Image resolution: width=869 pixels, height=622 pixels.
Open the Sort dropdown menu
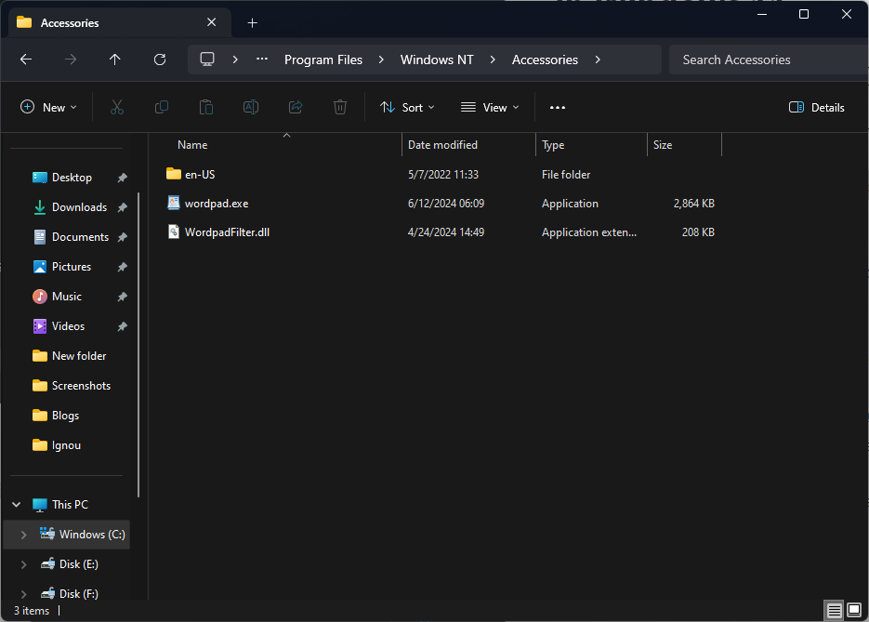(x=407, y=108)
